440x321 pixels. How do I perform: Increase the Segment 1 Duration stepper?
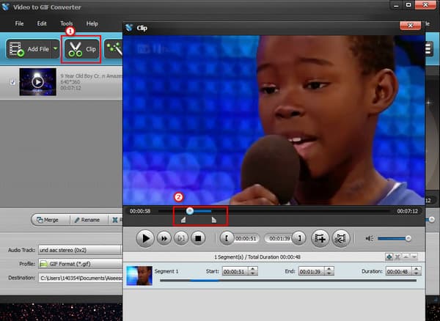tap(417, 269)
